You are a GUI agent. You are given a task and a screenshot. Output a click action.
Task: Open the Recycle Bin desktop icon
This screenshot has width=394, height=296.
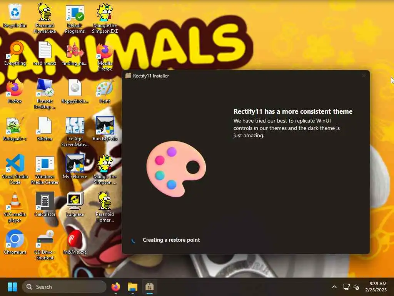point(15,15)
